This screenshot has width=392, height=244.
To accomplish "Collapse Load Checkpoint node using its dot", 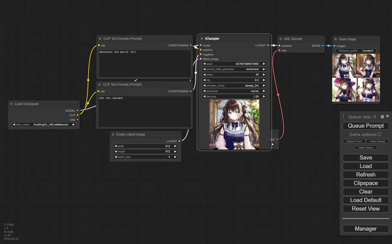I will pyautogui.click(x=11, y=104).
